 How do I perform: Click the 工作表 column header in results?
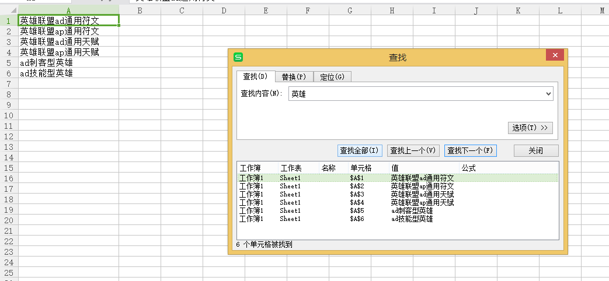click(298, 168)
